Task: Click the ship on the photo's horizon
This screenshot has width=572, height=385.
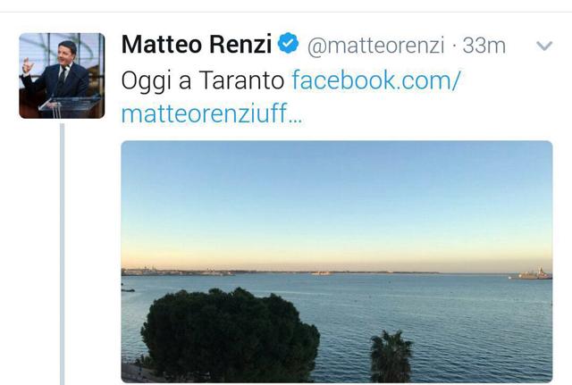Action: click(532, 274)
